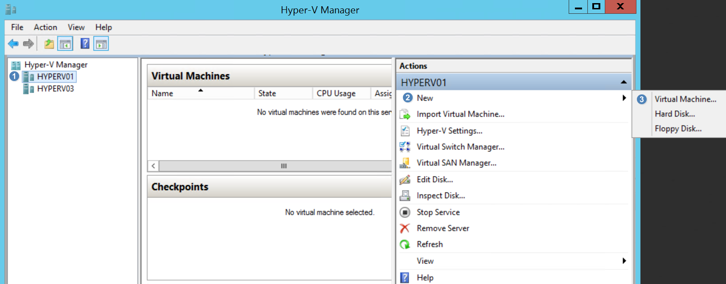Maximize the Hyper-V Manager window
The height and width of the screenshot is (284, 726).
pos(596,7)
